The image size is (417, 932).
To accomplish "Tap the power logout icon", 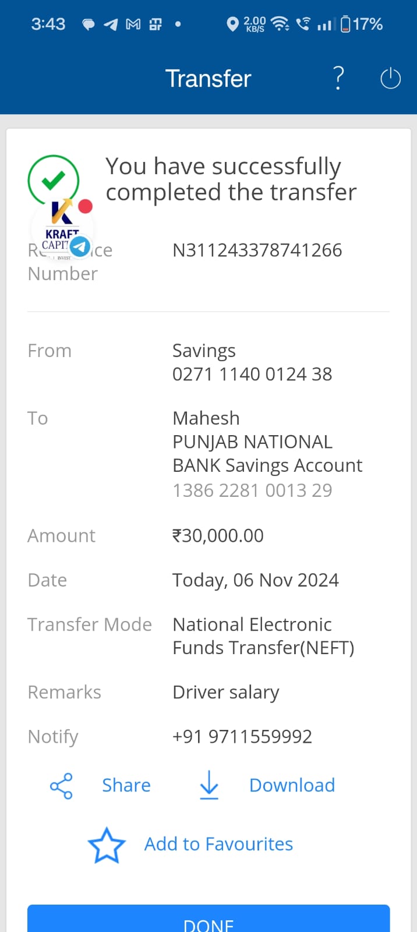I will 390,79.
